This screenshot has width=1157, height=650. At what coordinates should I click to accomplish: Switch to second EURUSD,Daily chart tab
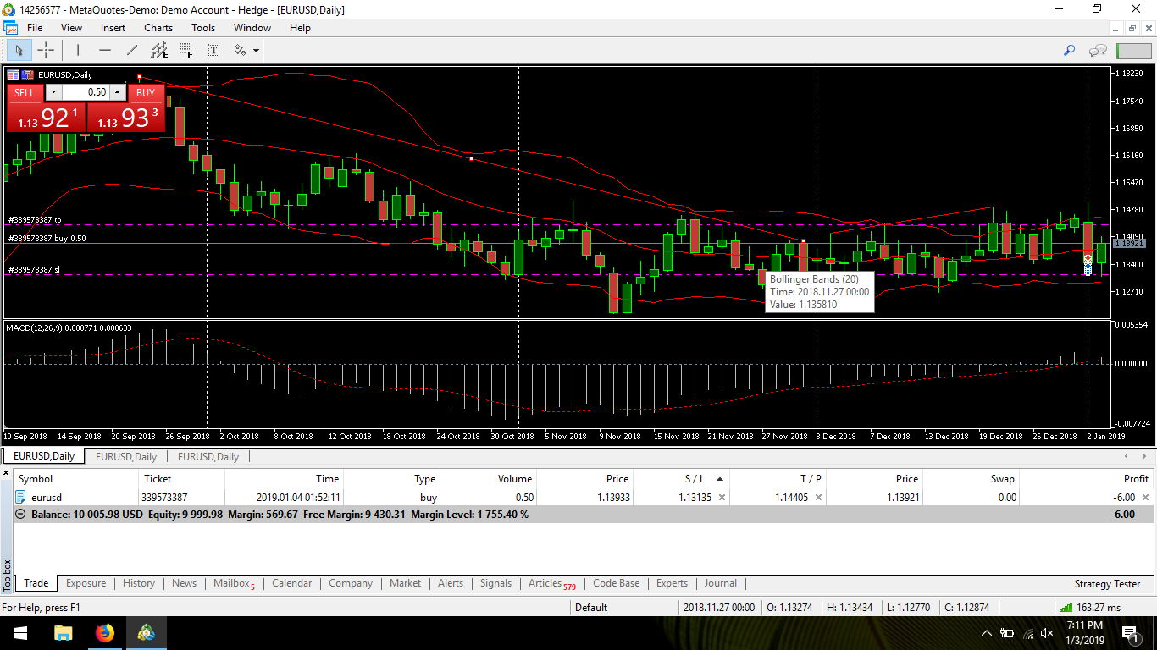pyautogui.click(x=125, y=456)
